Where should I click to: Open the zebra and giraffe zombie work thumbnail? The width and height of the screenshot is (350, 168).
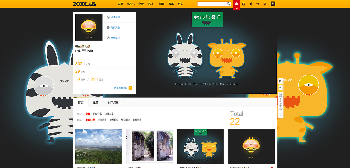(x=200, y=146)
